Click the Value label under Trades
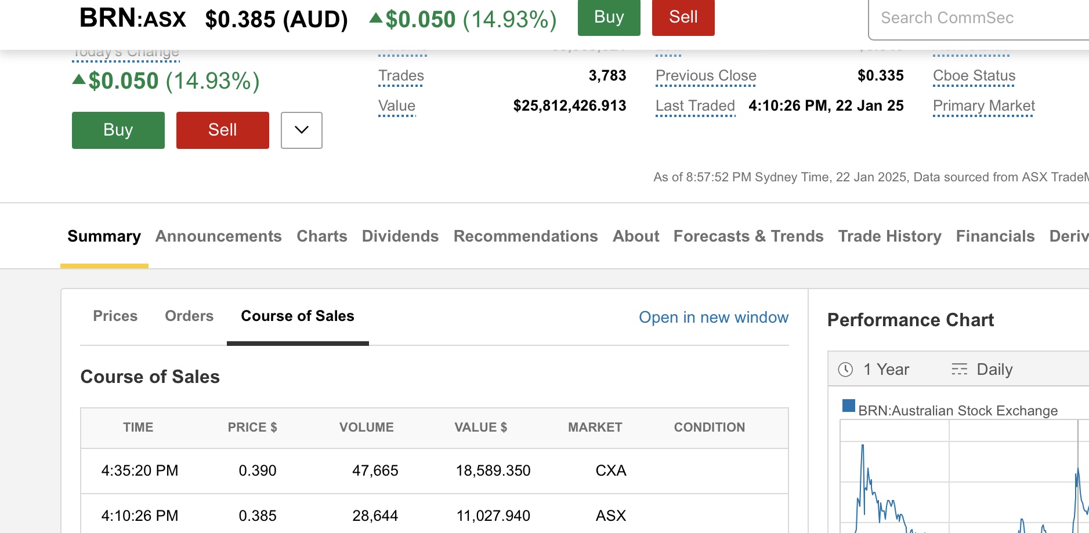 point(397,106)
